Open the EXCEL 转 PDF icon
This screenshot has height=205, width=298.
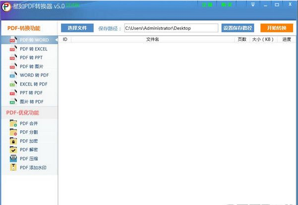(x=13, y=84)
